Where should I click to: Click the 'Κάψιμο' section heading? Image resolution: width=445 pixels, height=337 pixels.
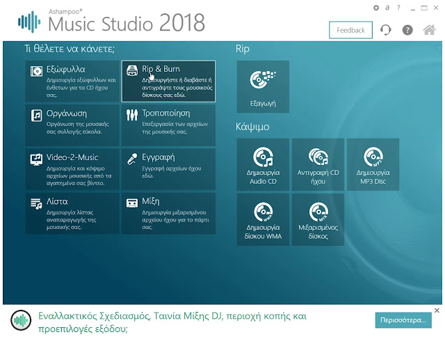click(252, 127)
